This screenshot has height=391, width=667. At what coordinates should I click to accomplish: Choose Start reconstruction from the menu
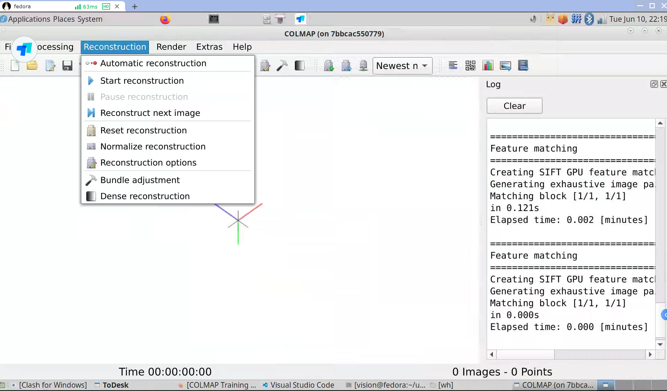coord(142,81)
